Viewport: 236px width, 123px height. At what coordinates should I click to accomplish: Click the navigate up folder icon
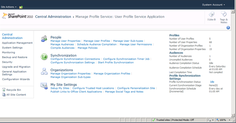point(21,7)
